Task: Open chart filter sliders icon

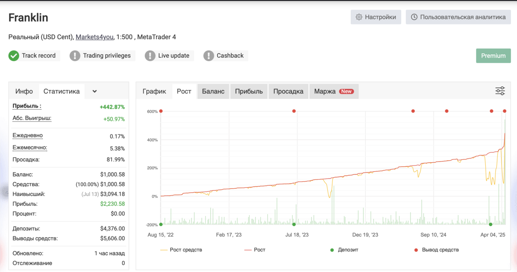Action: [x=500, y=91]
